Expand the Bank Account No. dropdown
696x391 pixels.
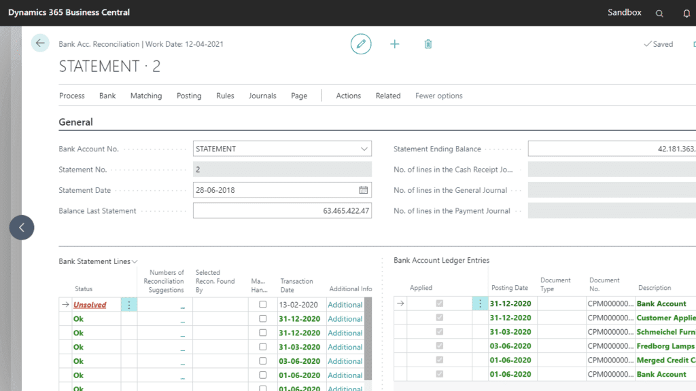pyautogui.click(x=364, y=149)
